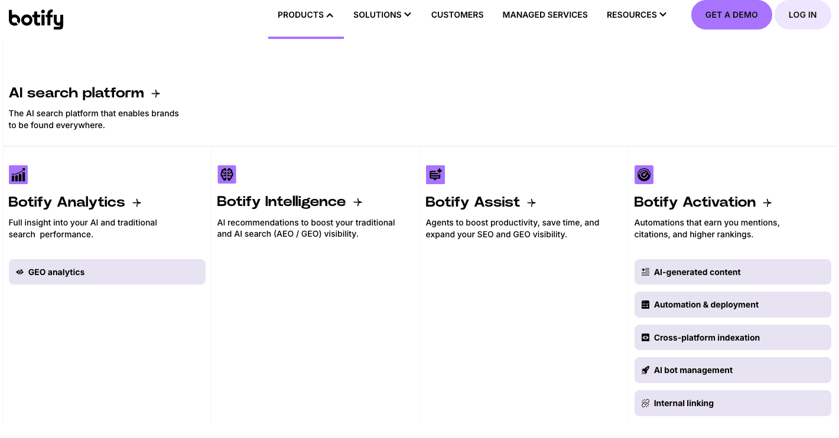Image resolution: width=839 pixels, height=438 pixels.
Task: Click the grid icon beside Automation & deployment
Action: tap(645, 305)
